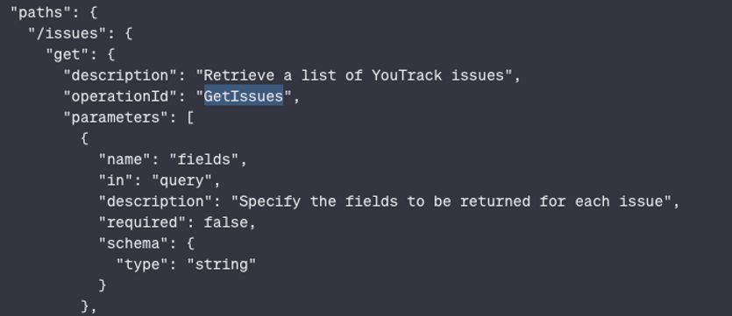Place cursor on the "required" key
The width and height of the screenshot is (732, 316).
[x=142, y=222]
